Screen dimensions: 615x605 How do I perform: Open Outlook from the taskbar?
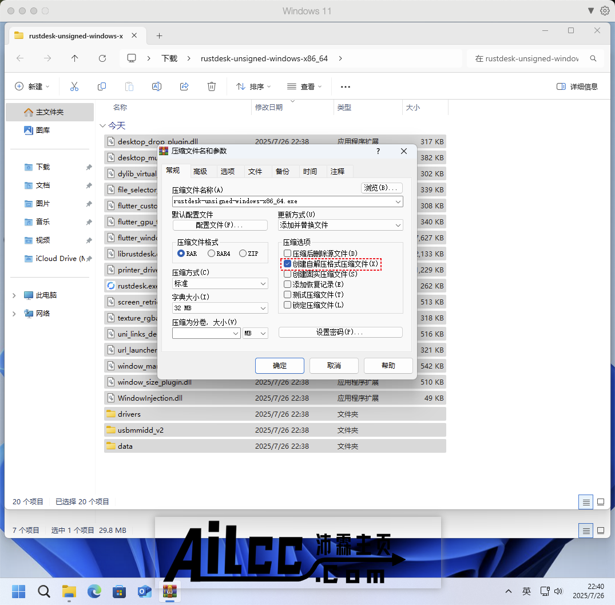(x=144, y=591)
